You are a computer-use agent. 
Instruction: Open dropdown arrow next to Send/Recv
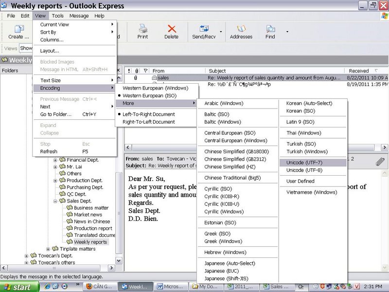coord(221,33)
